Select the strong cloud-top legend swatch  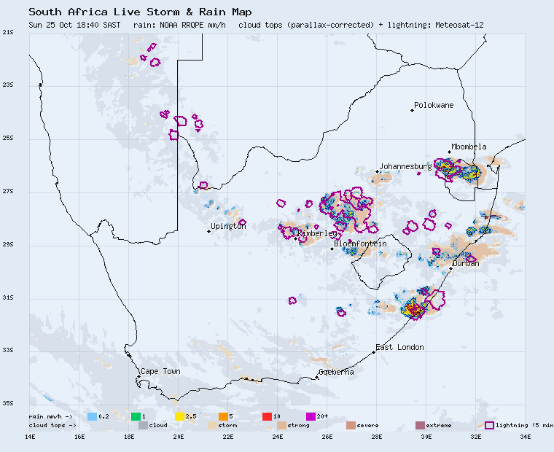281,425
